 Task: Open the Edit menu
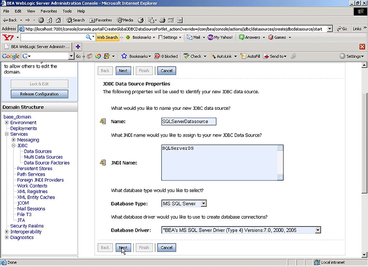[18, 11]
